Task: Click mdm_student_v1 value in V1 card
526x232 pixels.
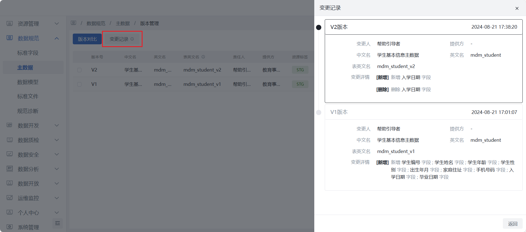Action: [396, 151]
